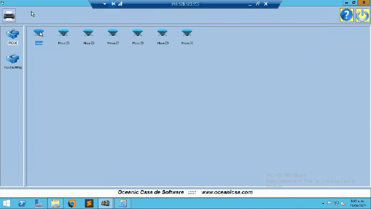Image resolution: width=371 pixels, height=209 pixels.
Task: Open PowerShell from the taskbar
Action: coord(22,203)
